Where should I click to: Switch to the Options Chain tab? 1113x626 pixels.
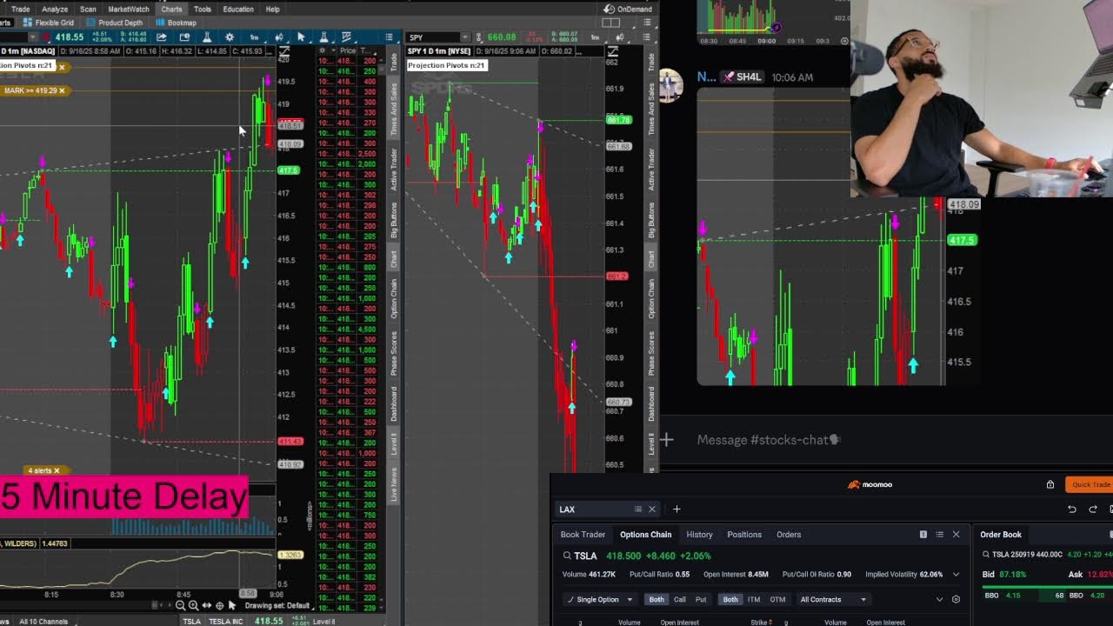646,535
